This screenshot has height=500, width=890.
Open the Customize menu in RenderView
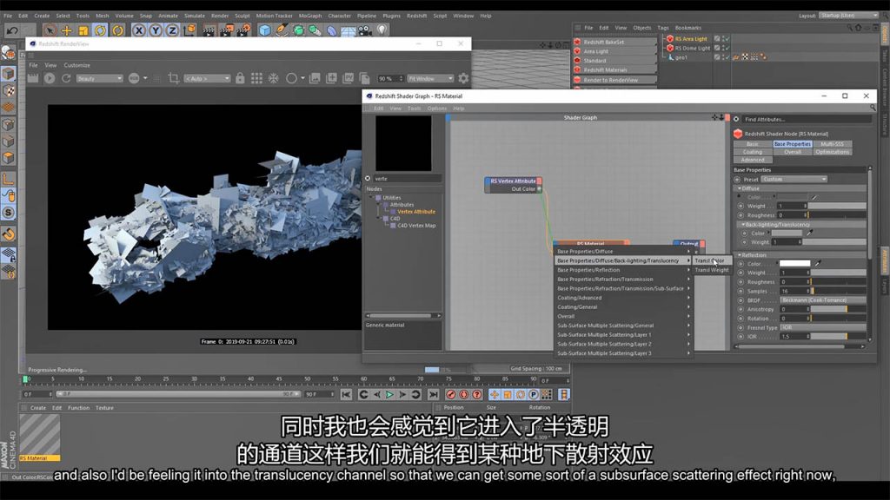click(x=77, y=65)
